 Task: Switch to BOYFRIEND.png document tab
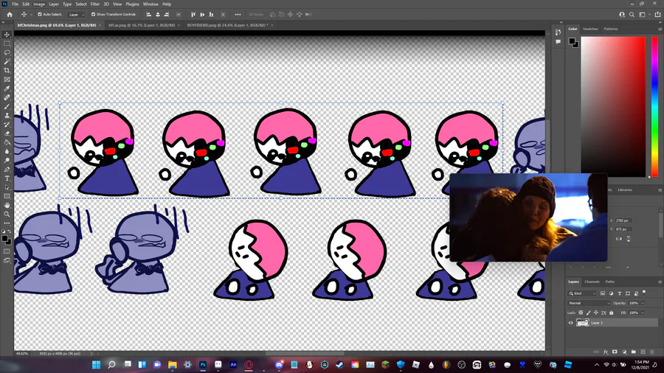pyautogui.click(x=227, y=25)
